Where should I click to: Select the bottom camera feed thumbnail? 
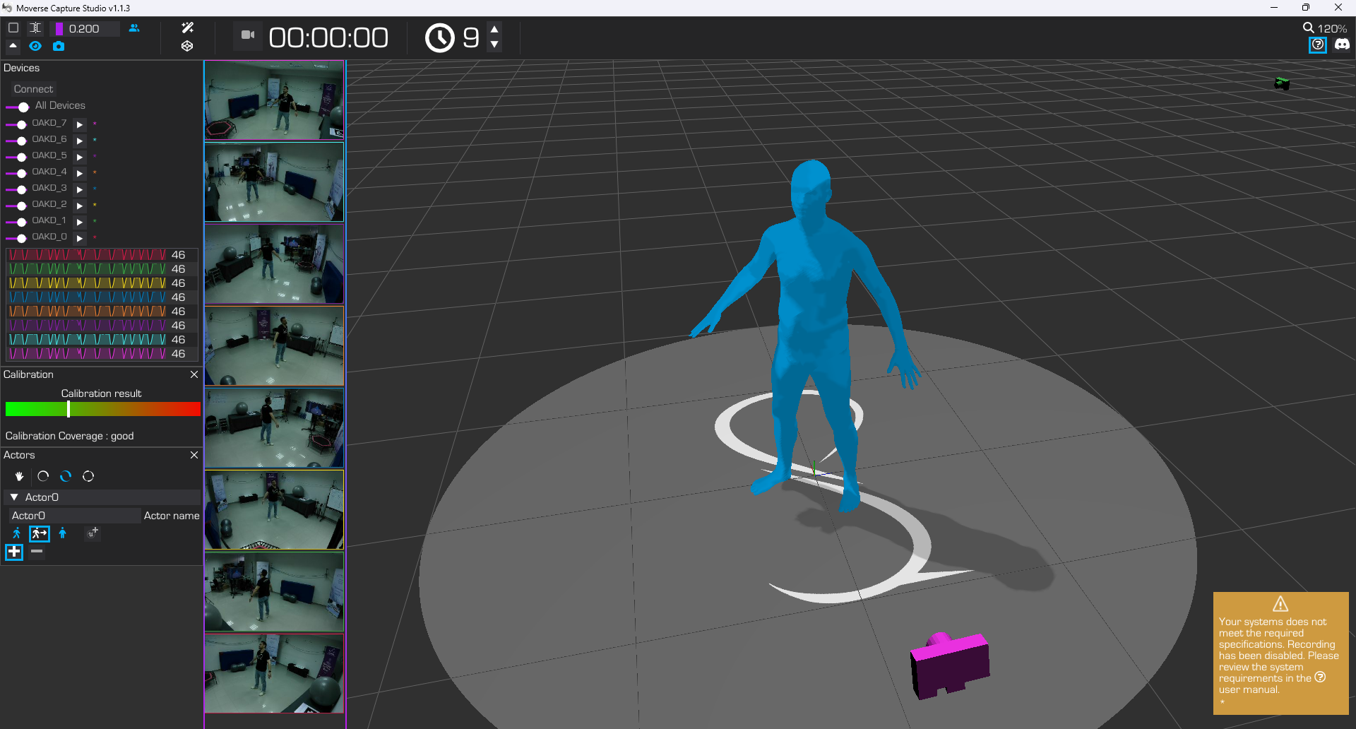(x=274, y=673)
